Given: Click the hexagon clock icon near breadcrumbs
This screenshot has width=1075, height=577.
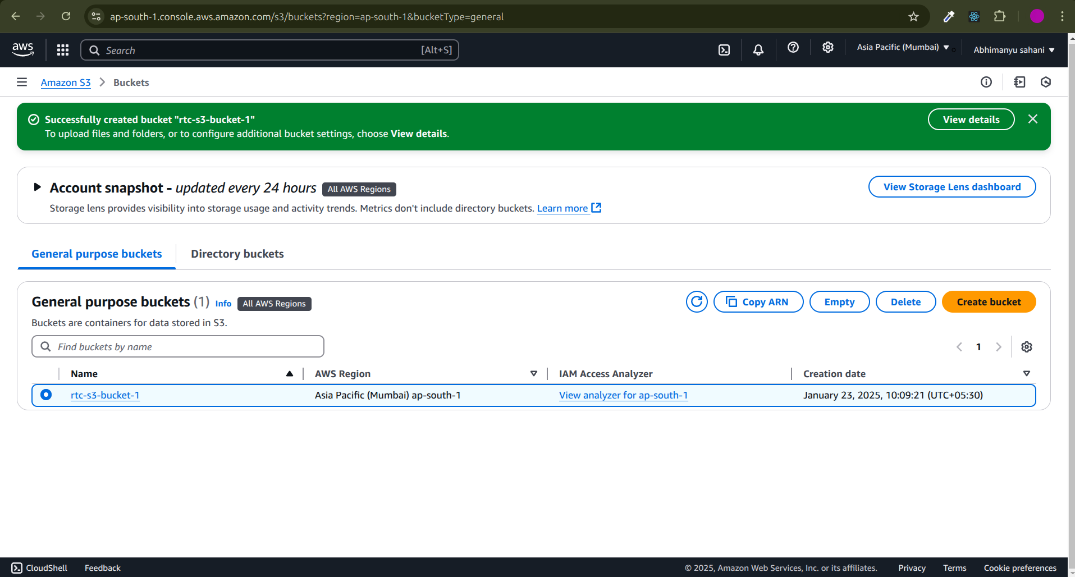Looking at the screenshot, I should [1046, 82].
